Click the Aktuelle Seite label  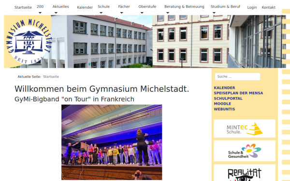29,77
